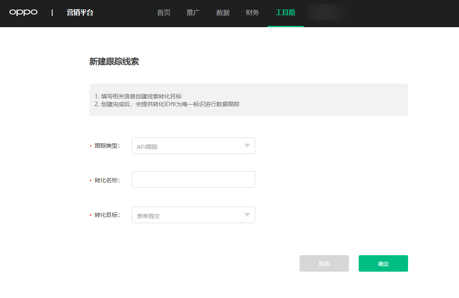
Task: Click the 新建跟踪线索 page heading
Action: [114, 62]
